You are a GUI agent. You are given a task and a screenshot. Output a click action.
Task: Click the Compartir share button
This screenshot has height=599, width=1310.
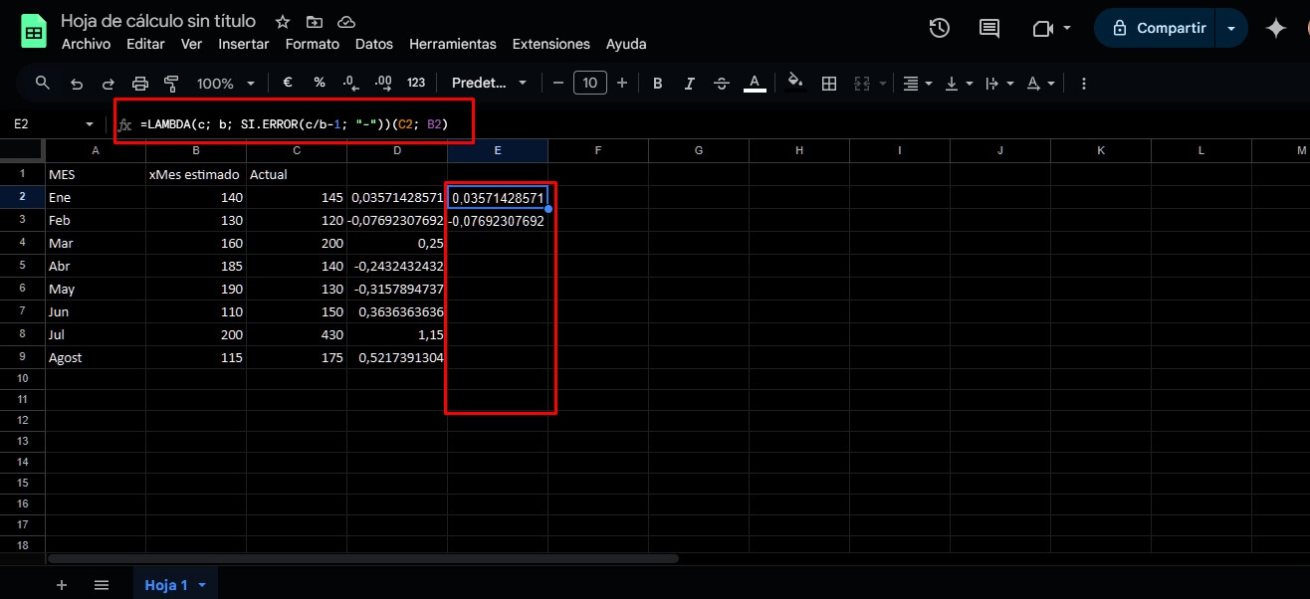pos(1158,29)
